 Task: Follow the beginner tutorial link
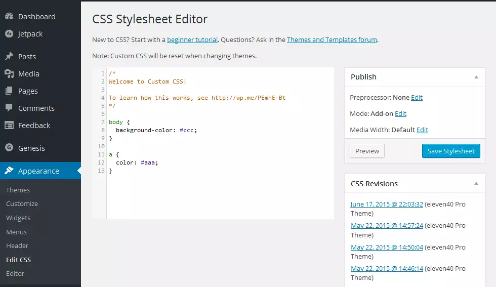[x=192, y=40]
